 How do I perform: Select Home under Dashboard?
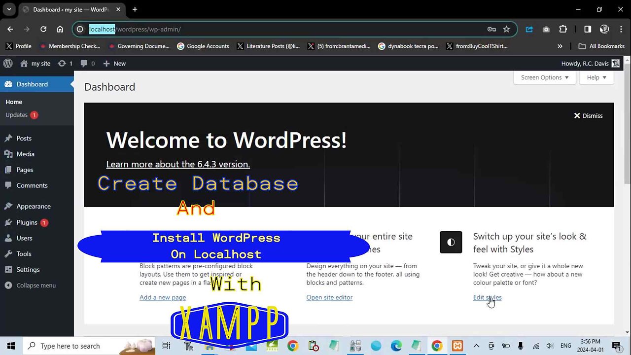(14, 102)
